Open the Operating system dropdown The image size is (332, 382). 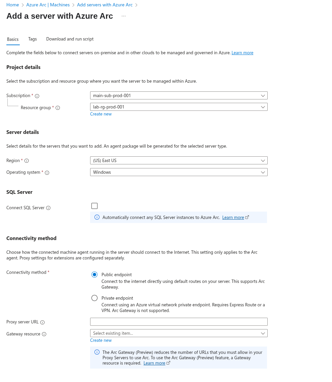(x=179, y=172)
